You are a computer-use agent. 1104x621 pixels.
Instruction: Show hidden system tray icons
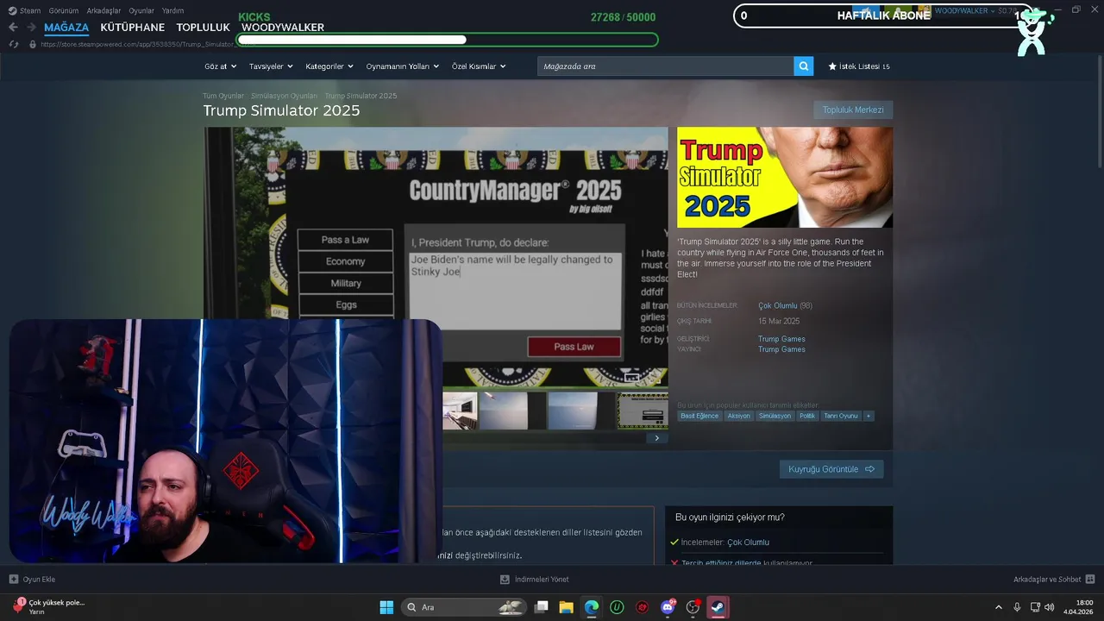point(999,607)
